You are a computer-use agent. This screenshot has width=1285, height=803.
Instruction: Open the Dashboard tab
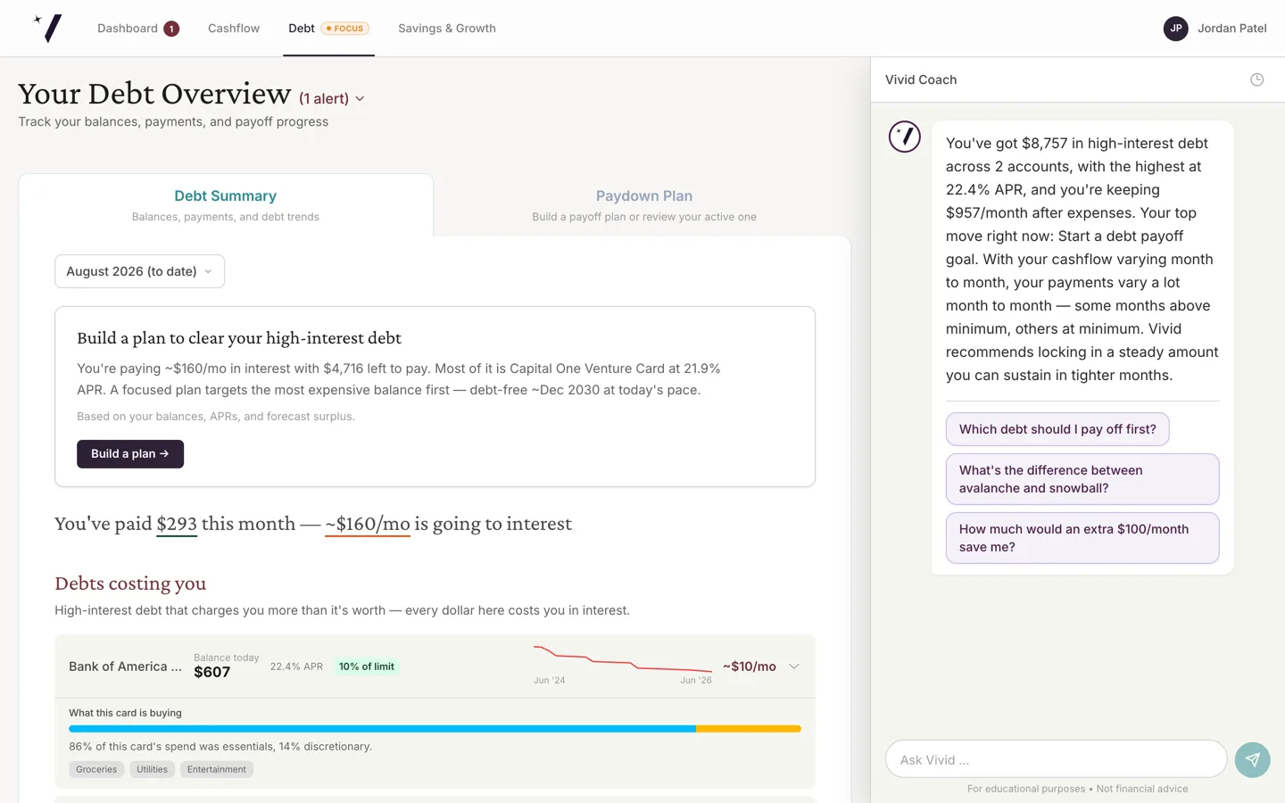click(x=138, y=29)
